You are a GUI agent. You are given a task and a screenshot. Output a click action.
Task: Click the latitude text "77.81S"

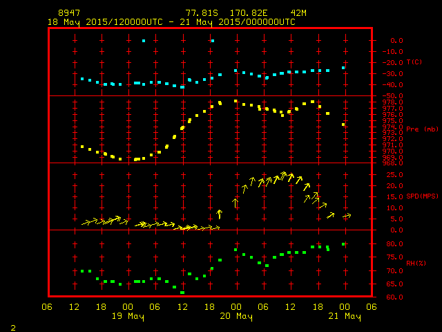(x=202, y=13)
